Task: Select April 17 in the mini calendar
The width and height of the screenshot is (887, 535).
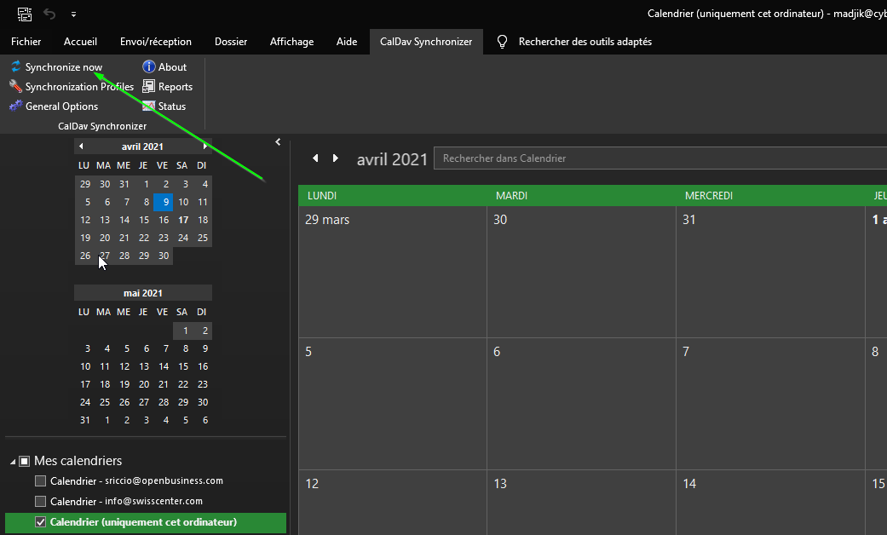Action: click(x=183, y=220)
